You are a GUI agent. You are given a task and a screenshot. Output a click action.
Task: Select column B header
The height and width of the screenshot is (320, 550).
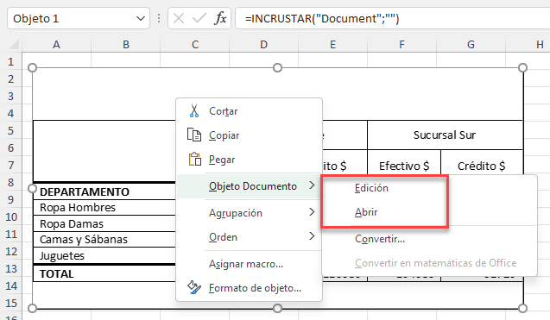click(125, 45)
